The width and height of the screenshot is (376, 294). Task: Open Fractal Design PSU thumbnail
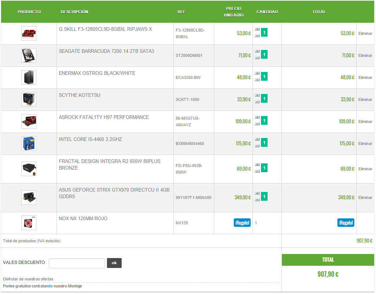tap(29, 169)
